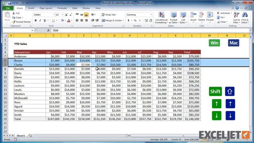Toggle Middle Align
Screen dimensions: 254x143
pos(82,15)
